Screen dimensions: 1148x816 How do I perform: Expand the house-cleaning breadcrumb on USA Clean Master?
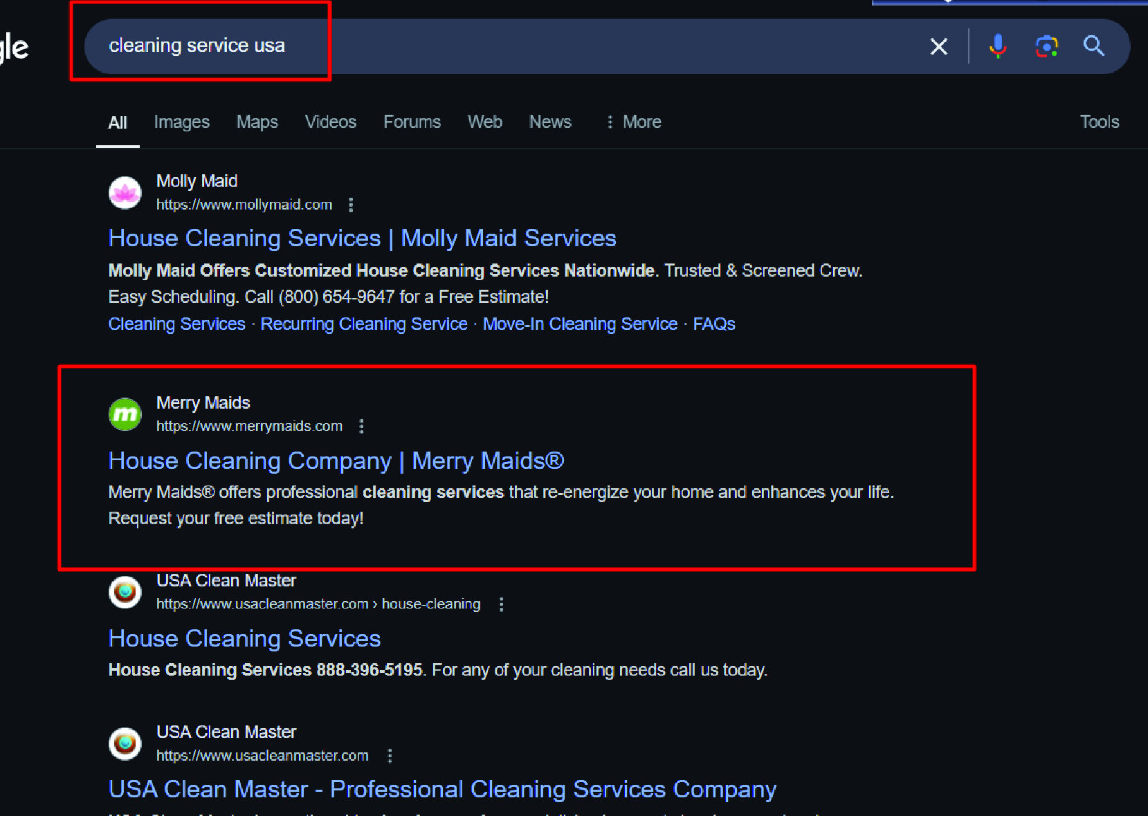point(431,604)
